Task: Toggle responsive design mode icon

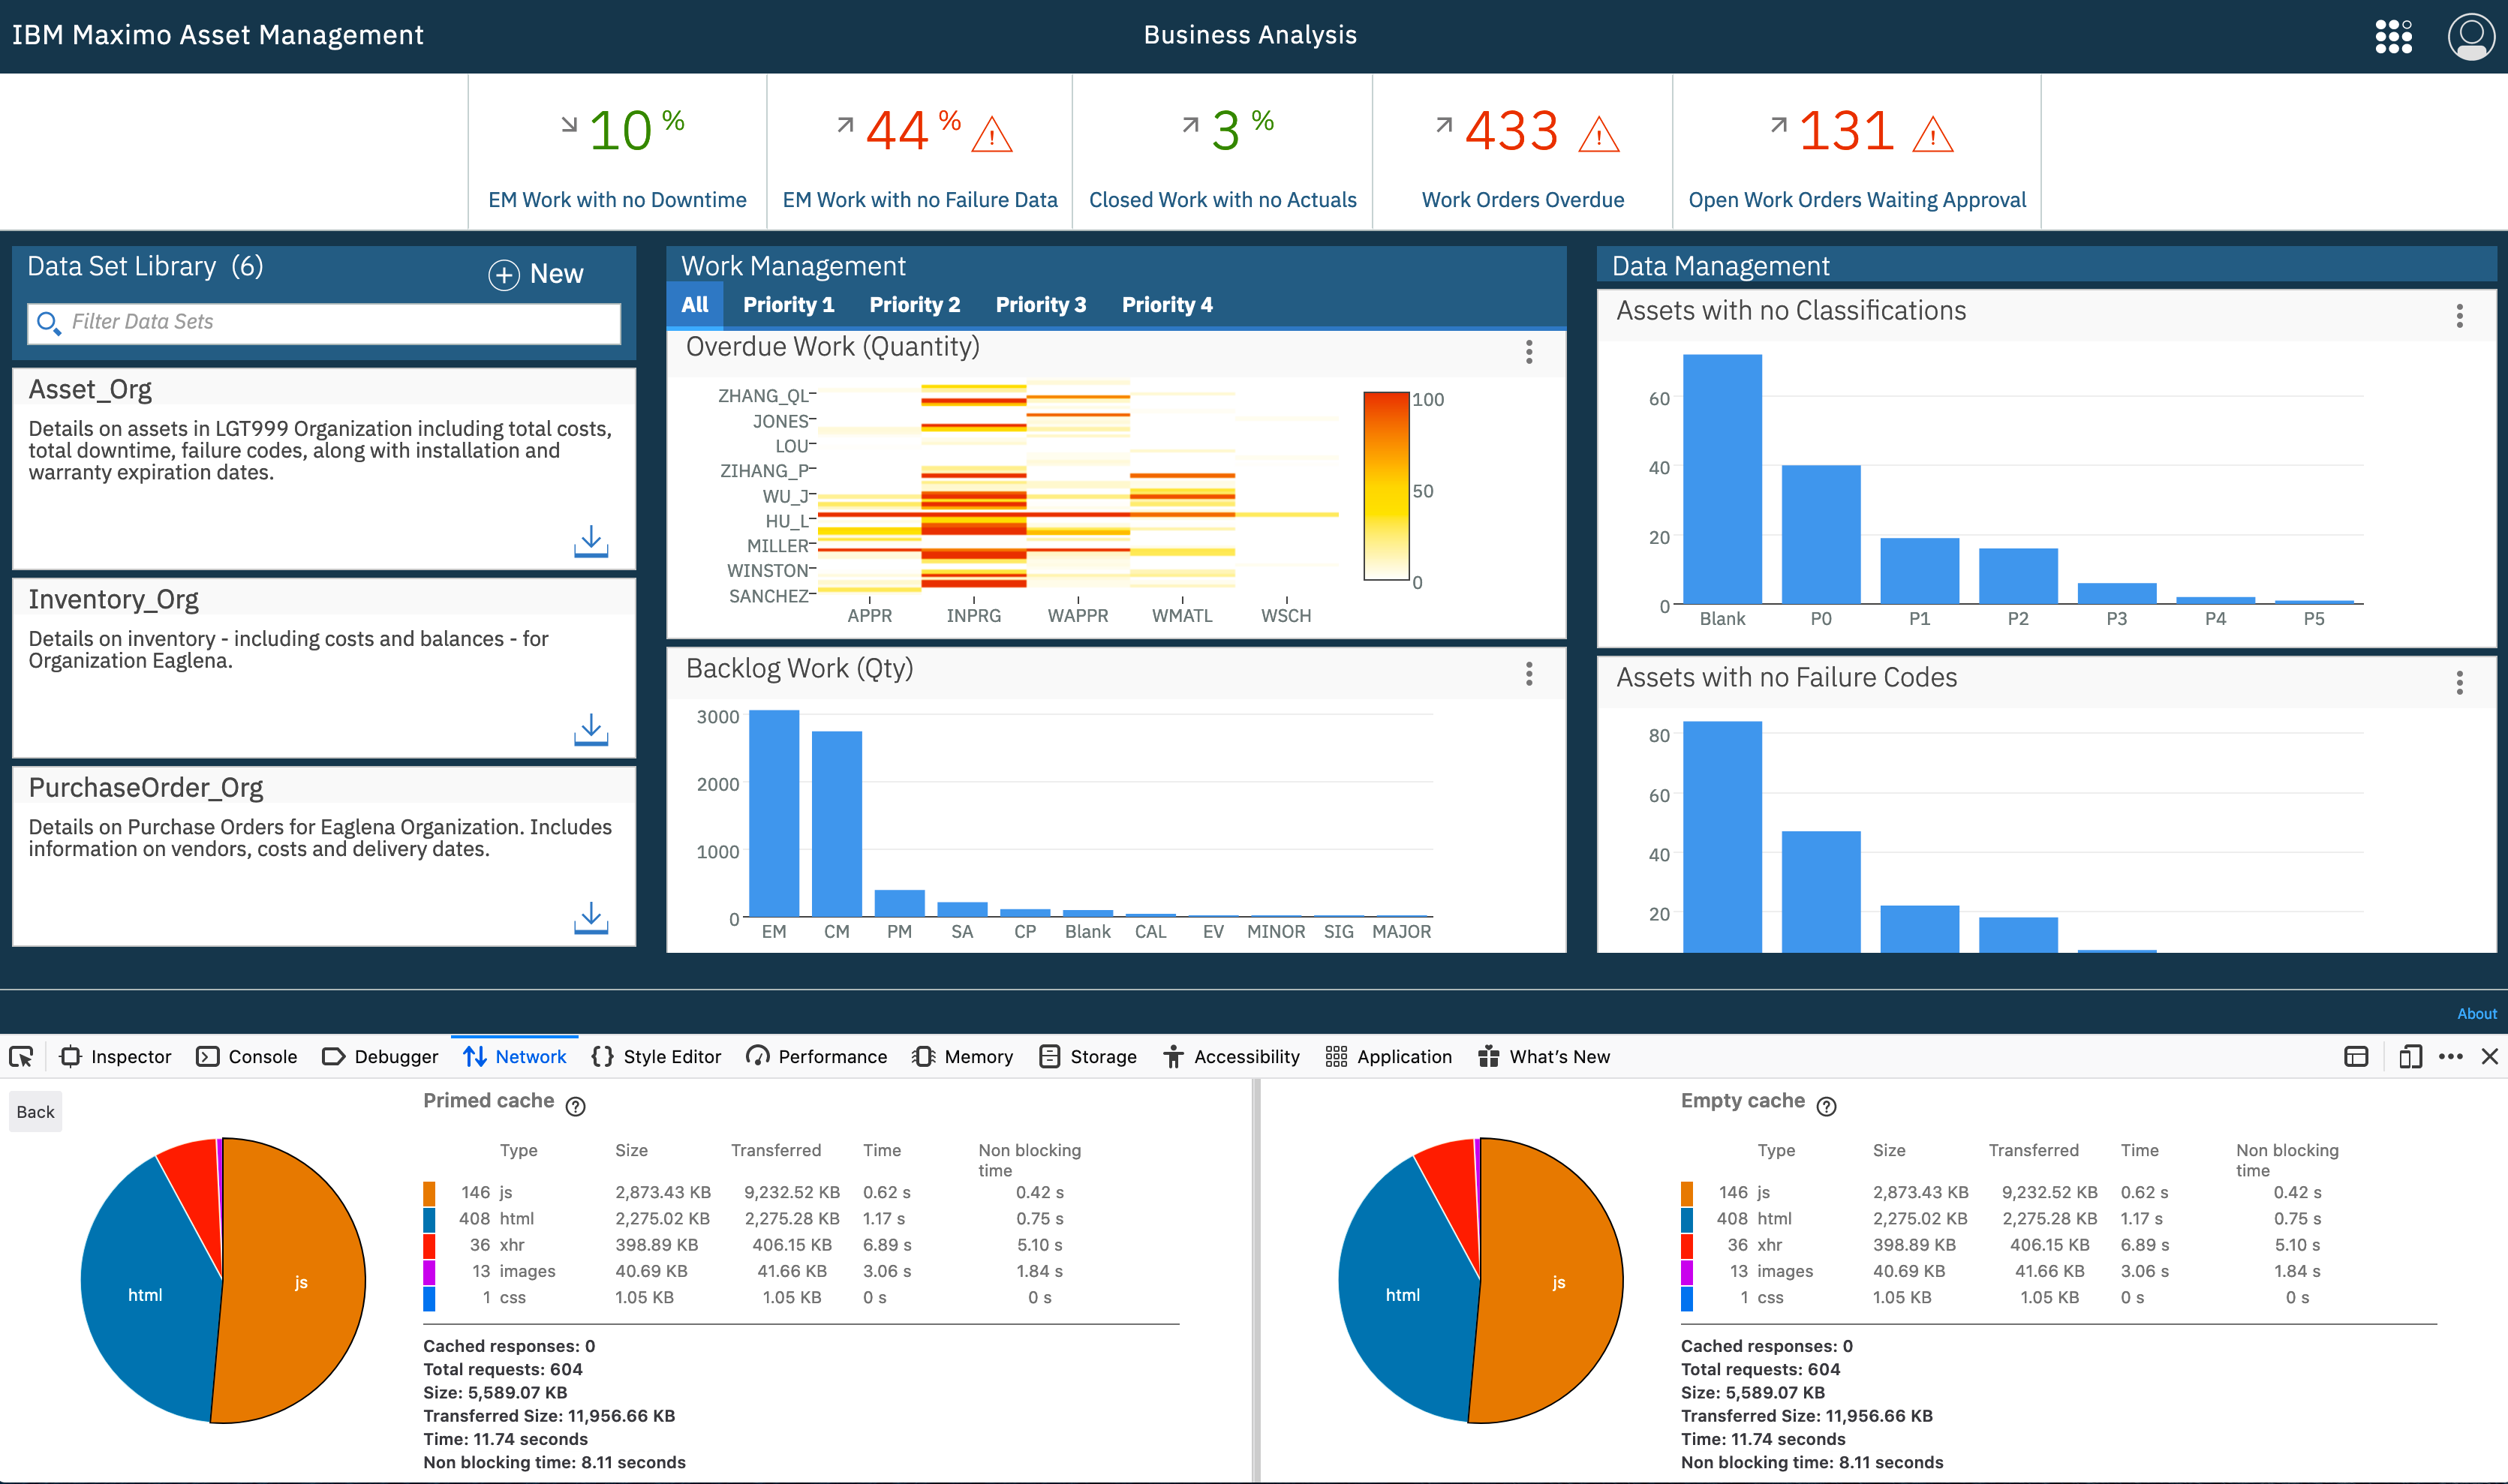Action: [x=2410, y=1057]
